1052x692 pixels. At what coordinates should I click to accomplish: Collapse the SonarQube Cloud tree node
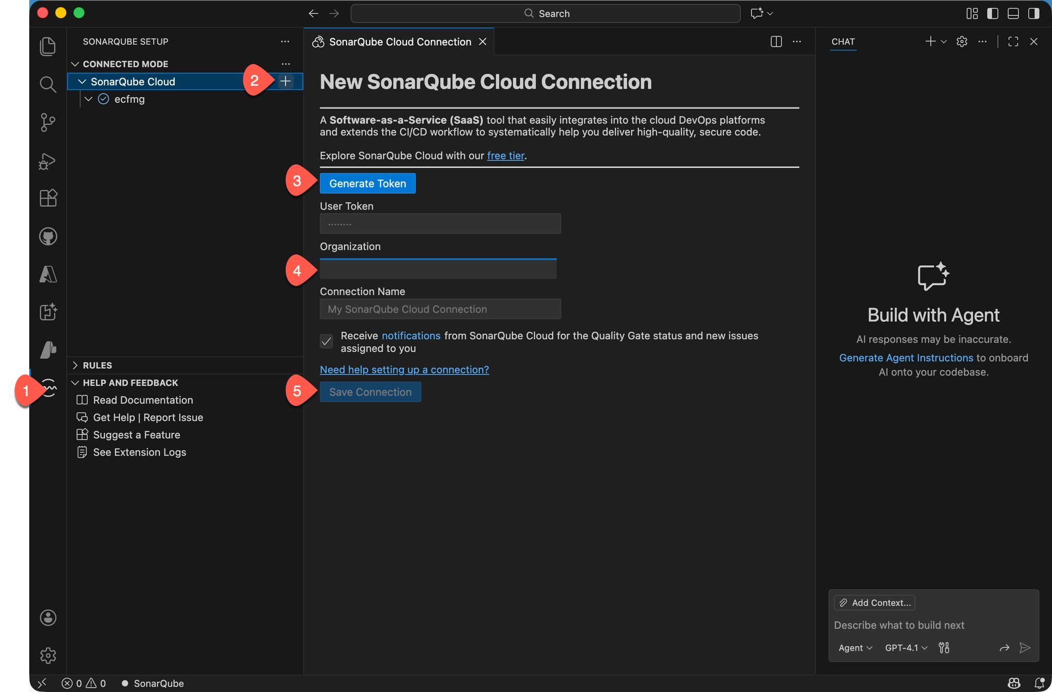(82, 81)
